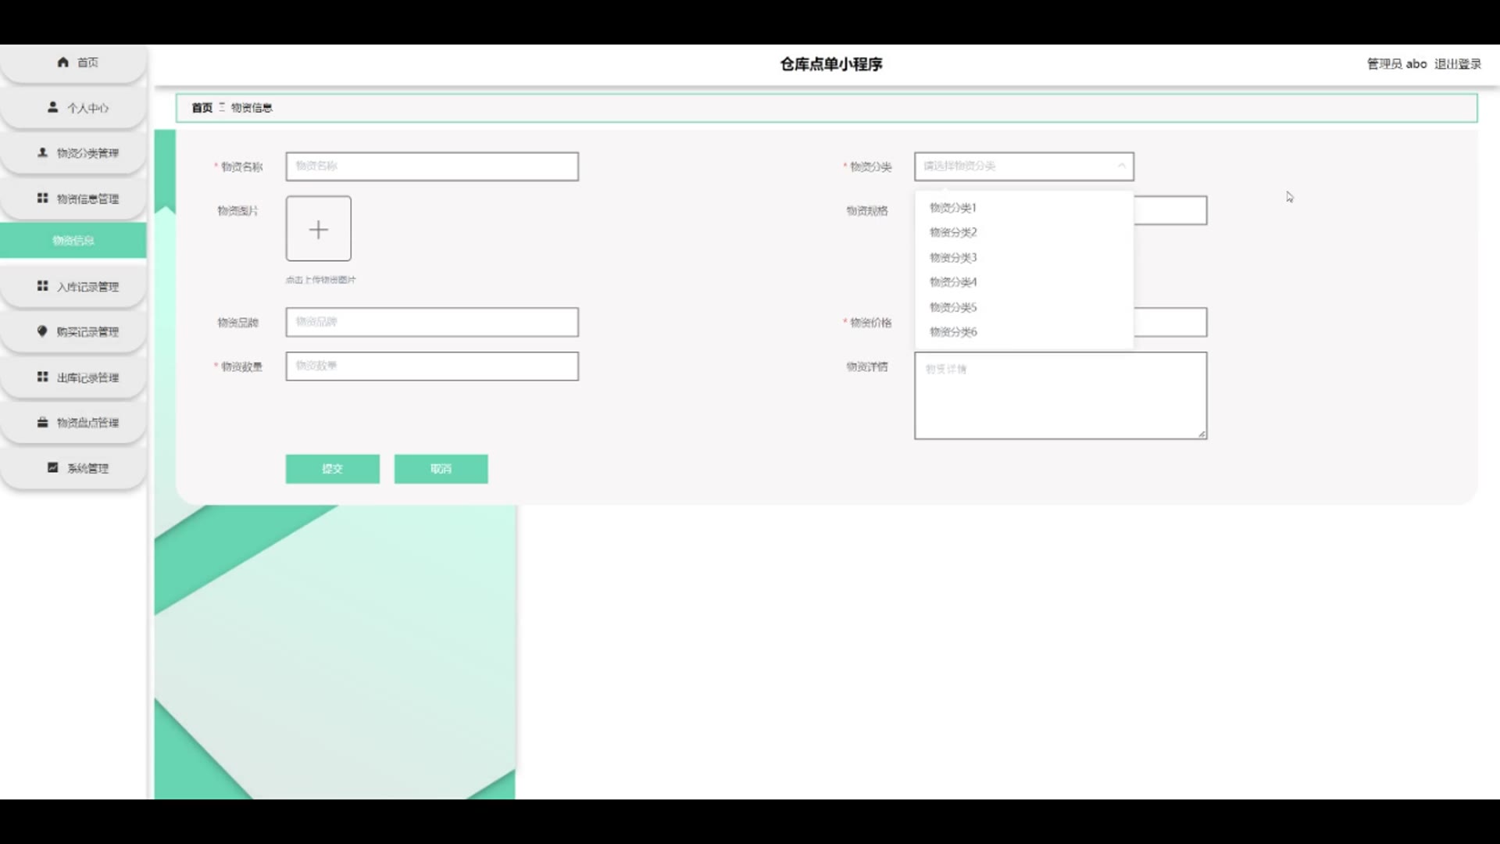Viewport: 1500px width, 844px height.
Task: Click the 物资信息管理 grid icon
Action: click(x=43, y=198)
